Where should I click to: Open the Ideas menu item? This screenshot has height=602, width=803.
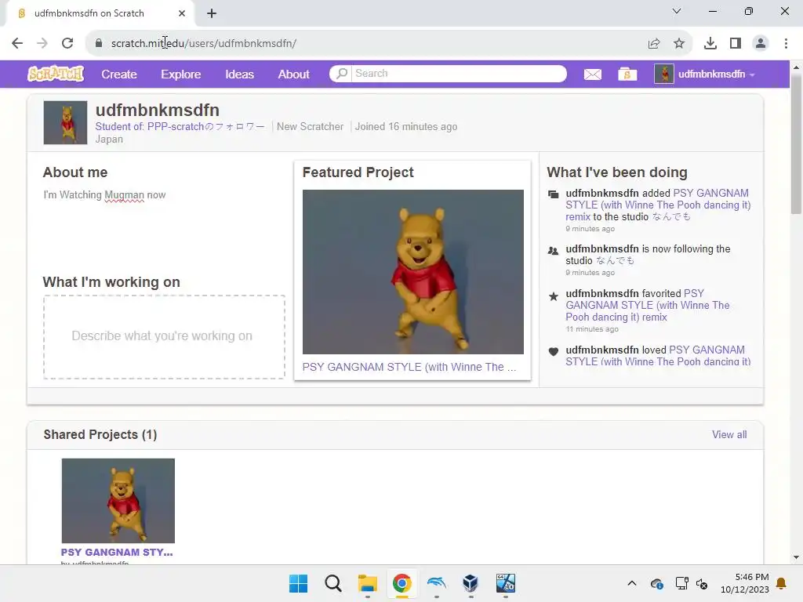[240, 74]
